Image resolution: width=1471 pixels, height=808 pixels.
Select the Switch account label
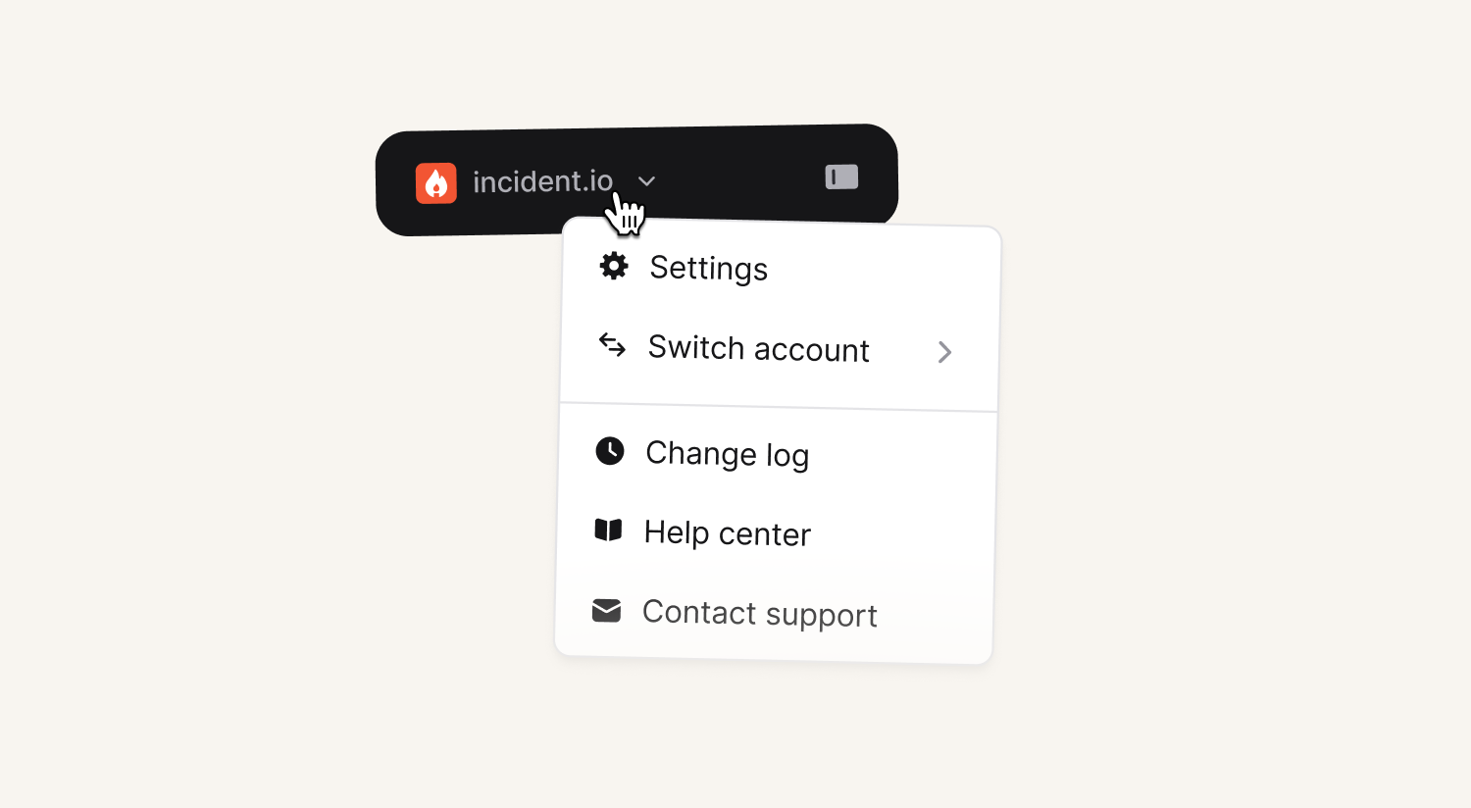pos(759,349)
